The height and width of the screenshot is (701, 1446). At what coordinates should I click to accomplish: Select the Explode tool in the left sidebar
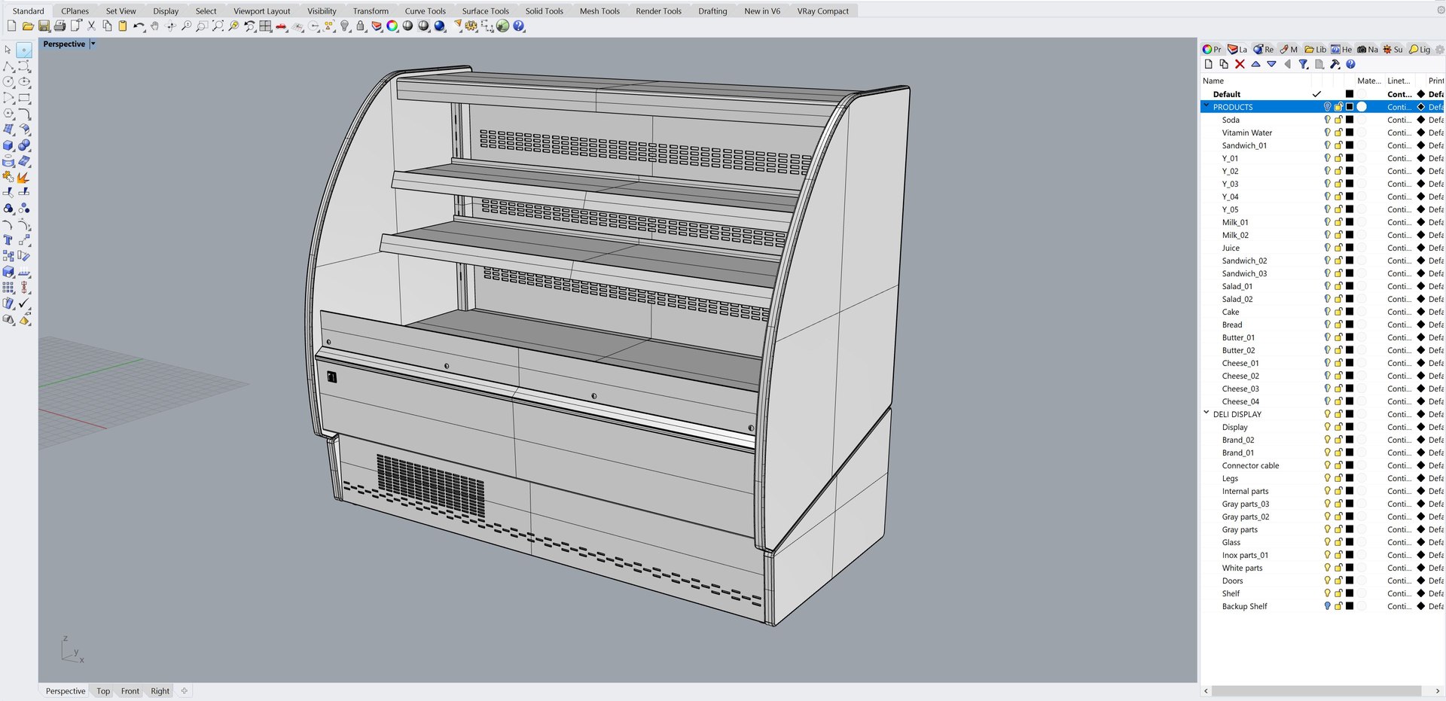click(x=24, y=177)
